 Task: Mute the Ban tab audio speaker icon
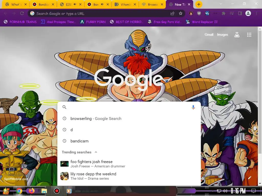pos(102,5)
